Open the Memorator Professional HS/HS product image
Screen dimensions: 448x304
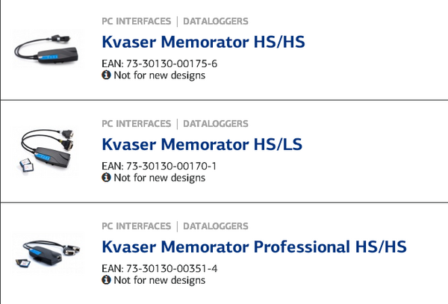(48, 253)
